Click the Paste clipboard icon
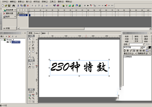The height and width of the screenshot is (107, 152). [x=25, y=6]
